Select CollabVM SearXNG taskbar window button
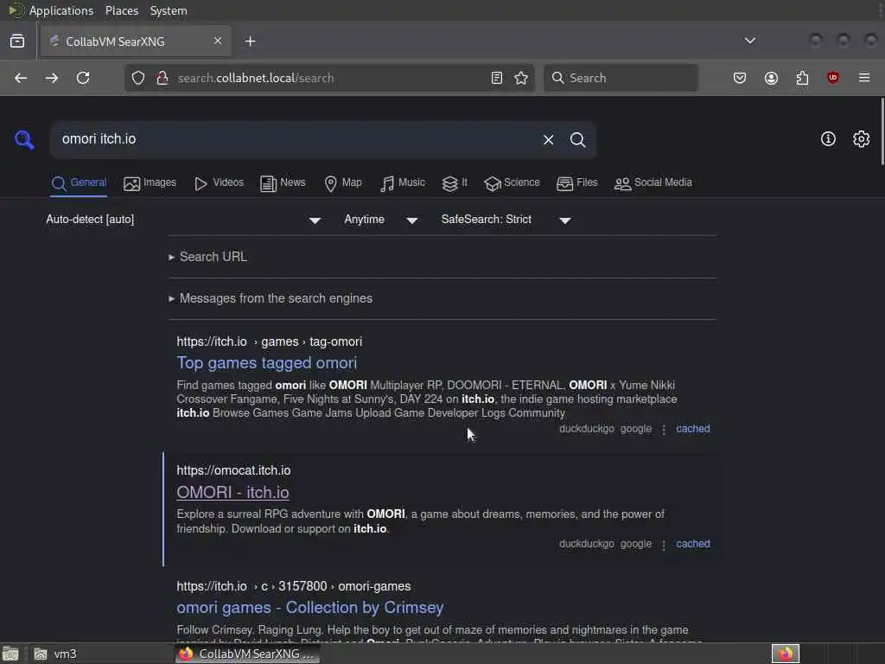The width and height of the screenshot is (885, 664). 246,654
